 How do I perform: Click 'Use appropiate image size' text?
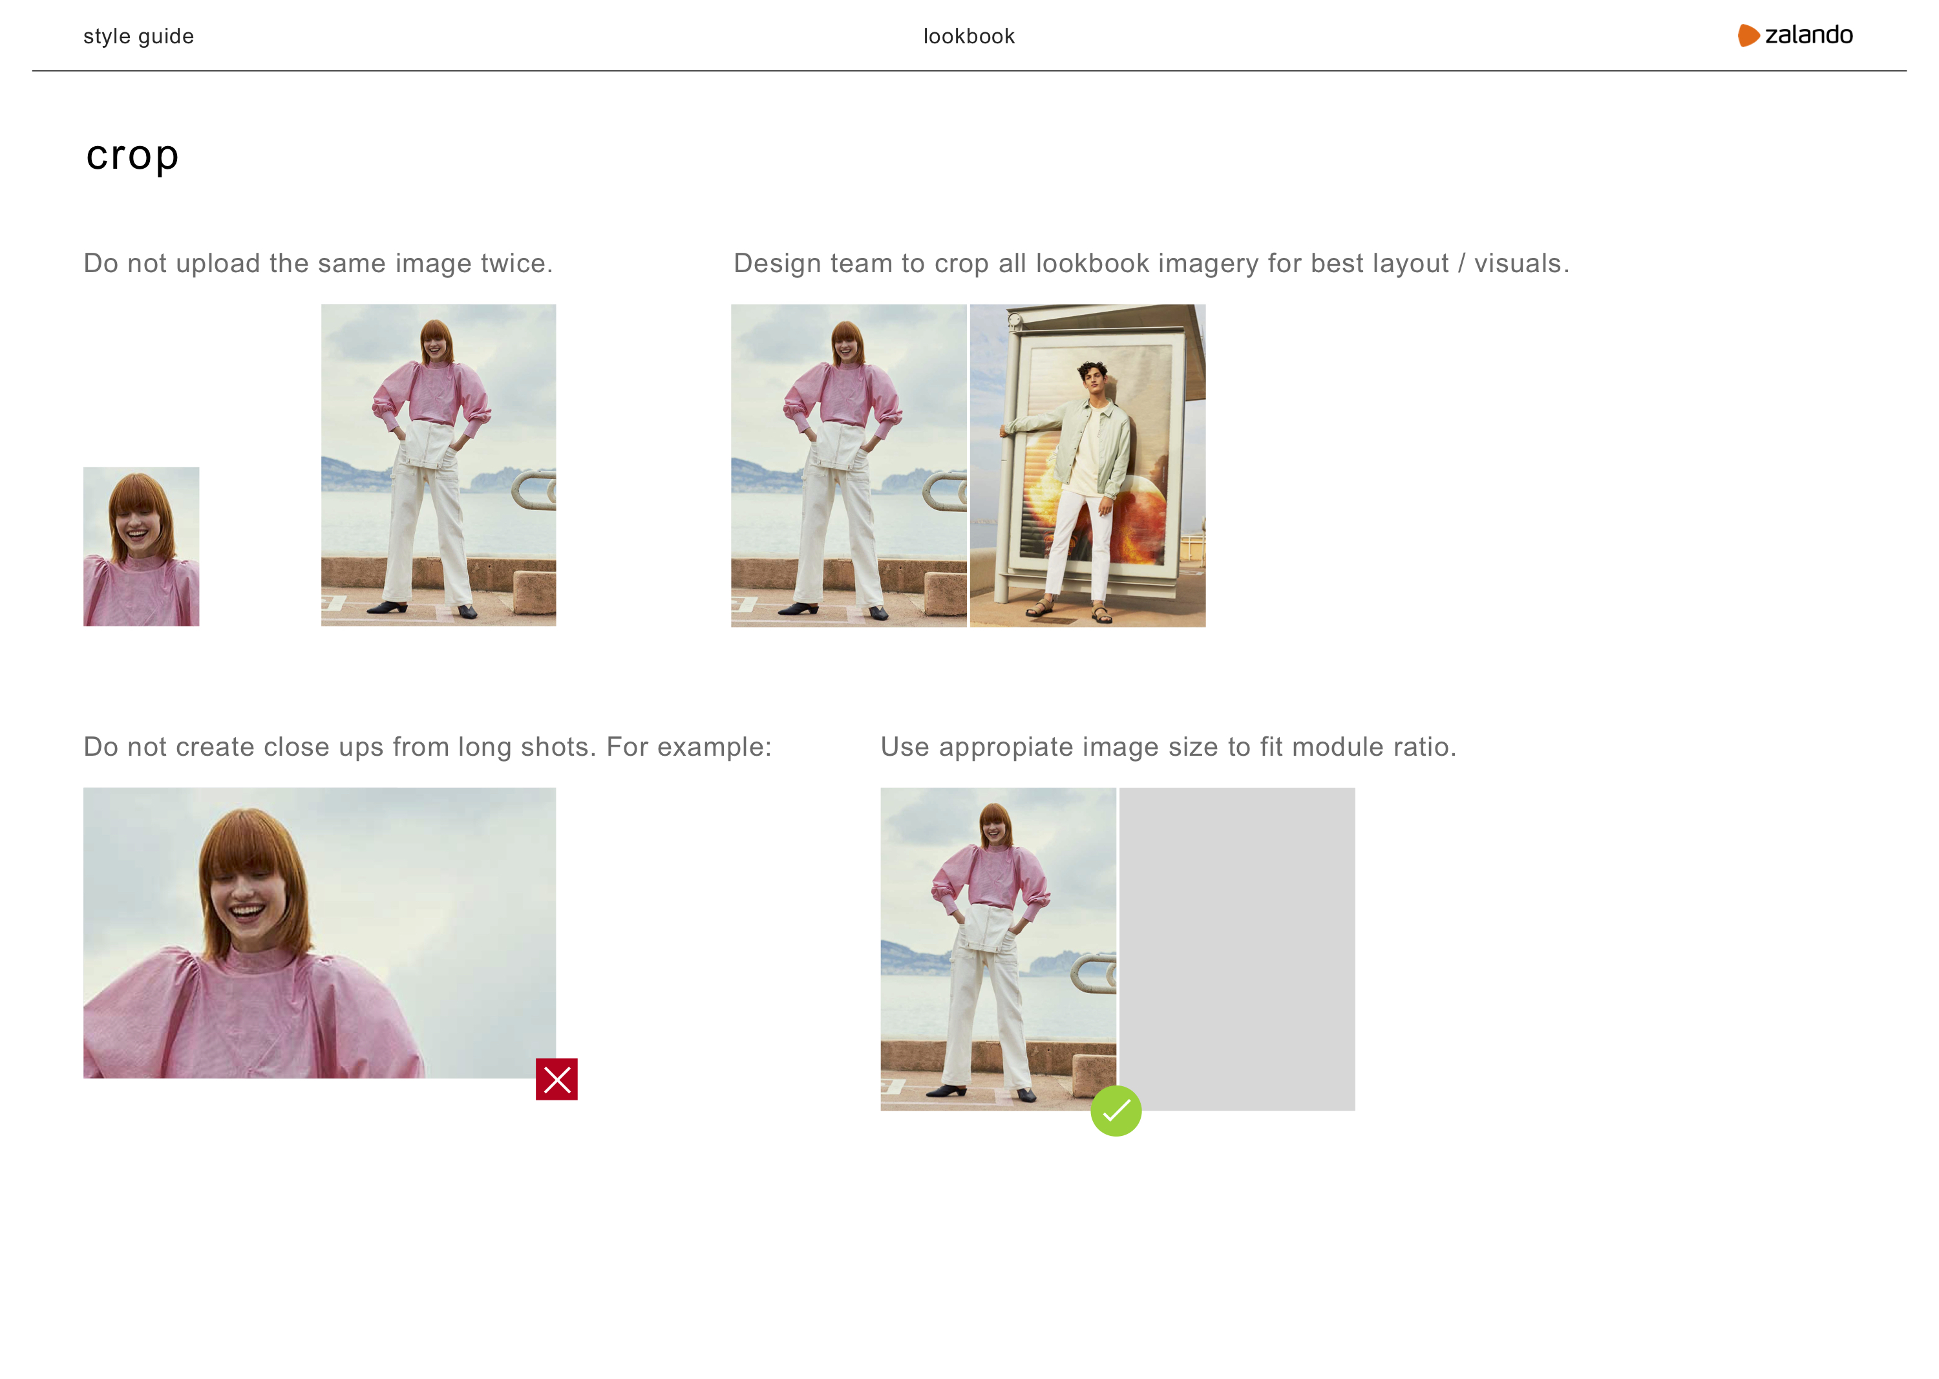coord(1167,746)
